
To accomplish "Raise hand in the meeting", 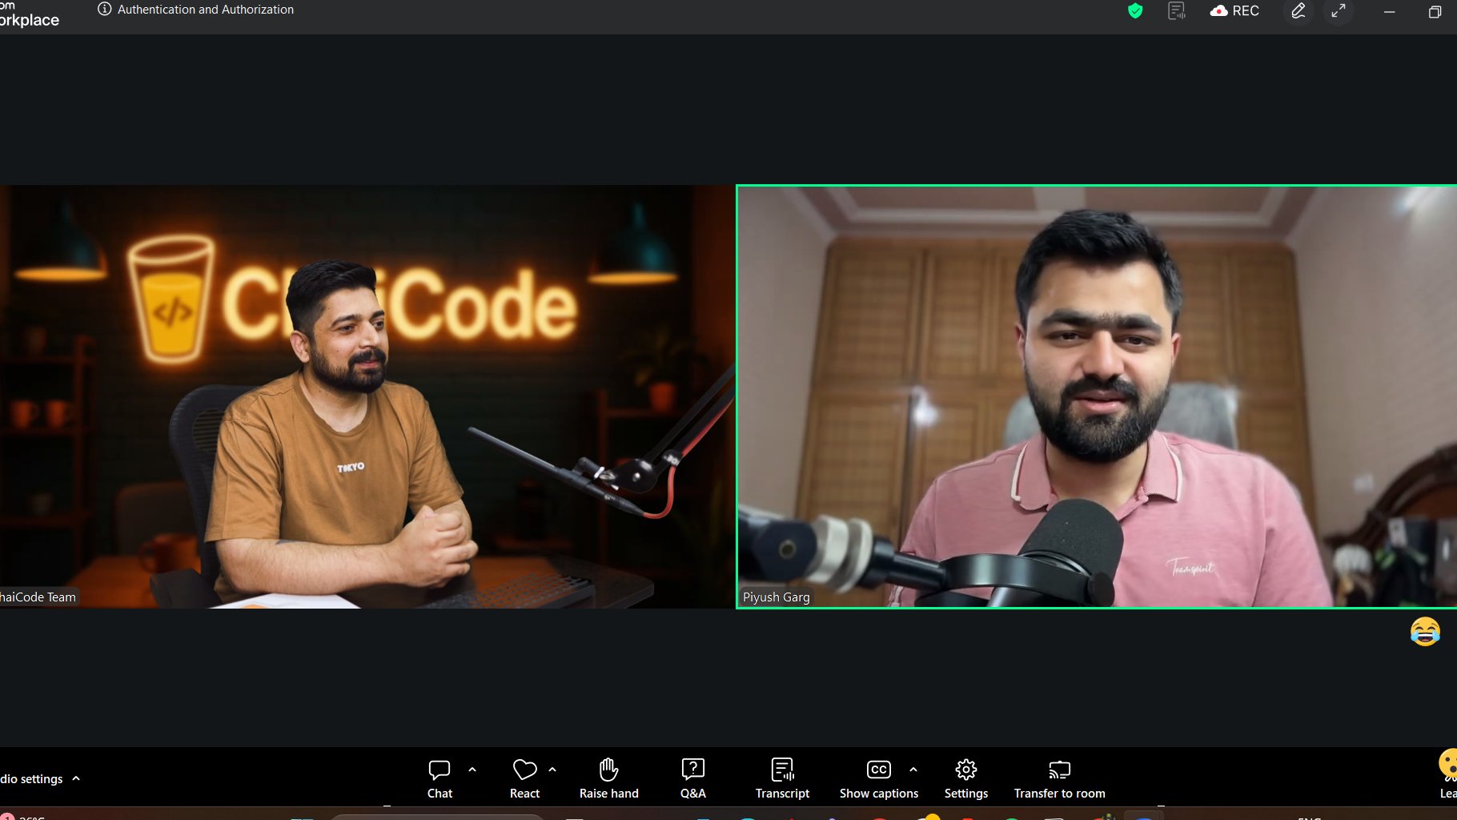I will (609, 778).
